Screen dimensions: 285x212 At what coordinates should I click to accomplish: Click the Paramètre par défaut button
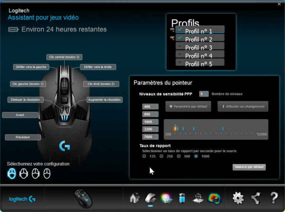(188, 107)
